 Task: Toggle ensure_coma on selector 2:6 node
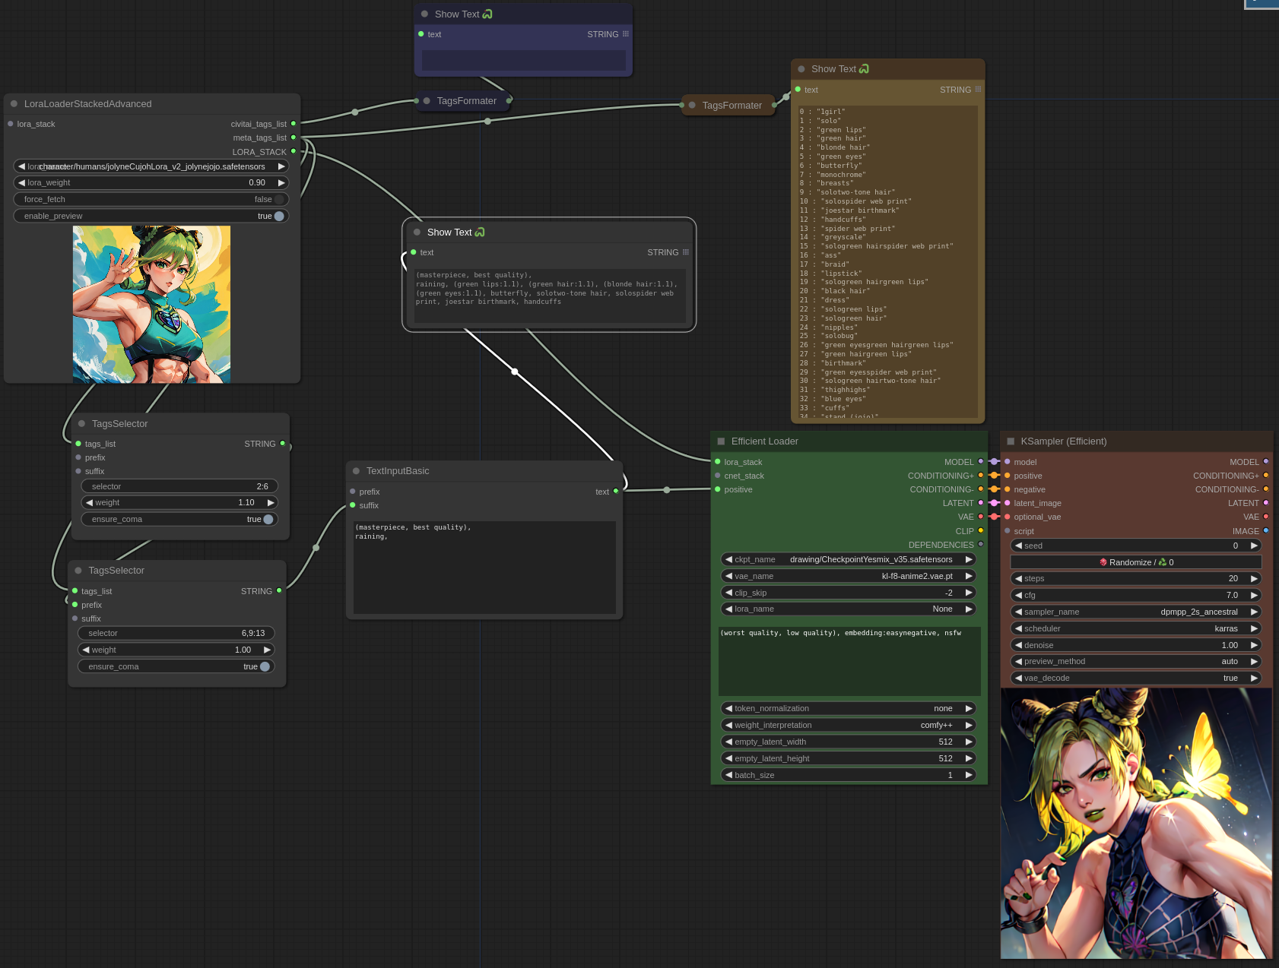(x=268, y=519)
